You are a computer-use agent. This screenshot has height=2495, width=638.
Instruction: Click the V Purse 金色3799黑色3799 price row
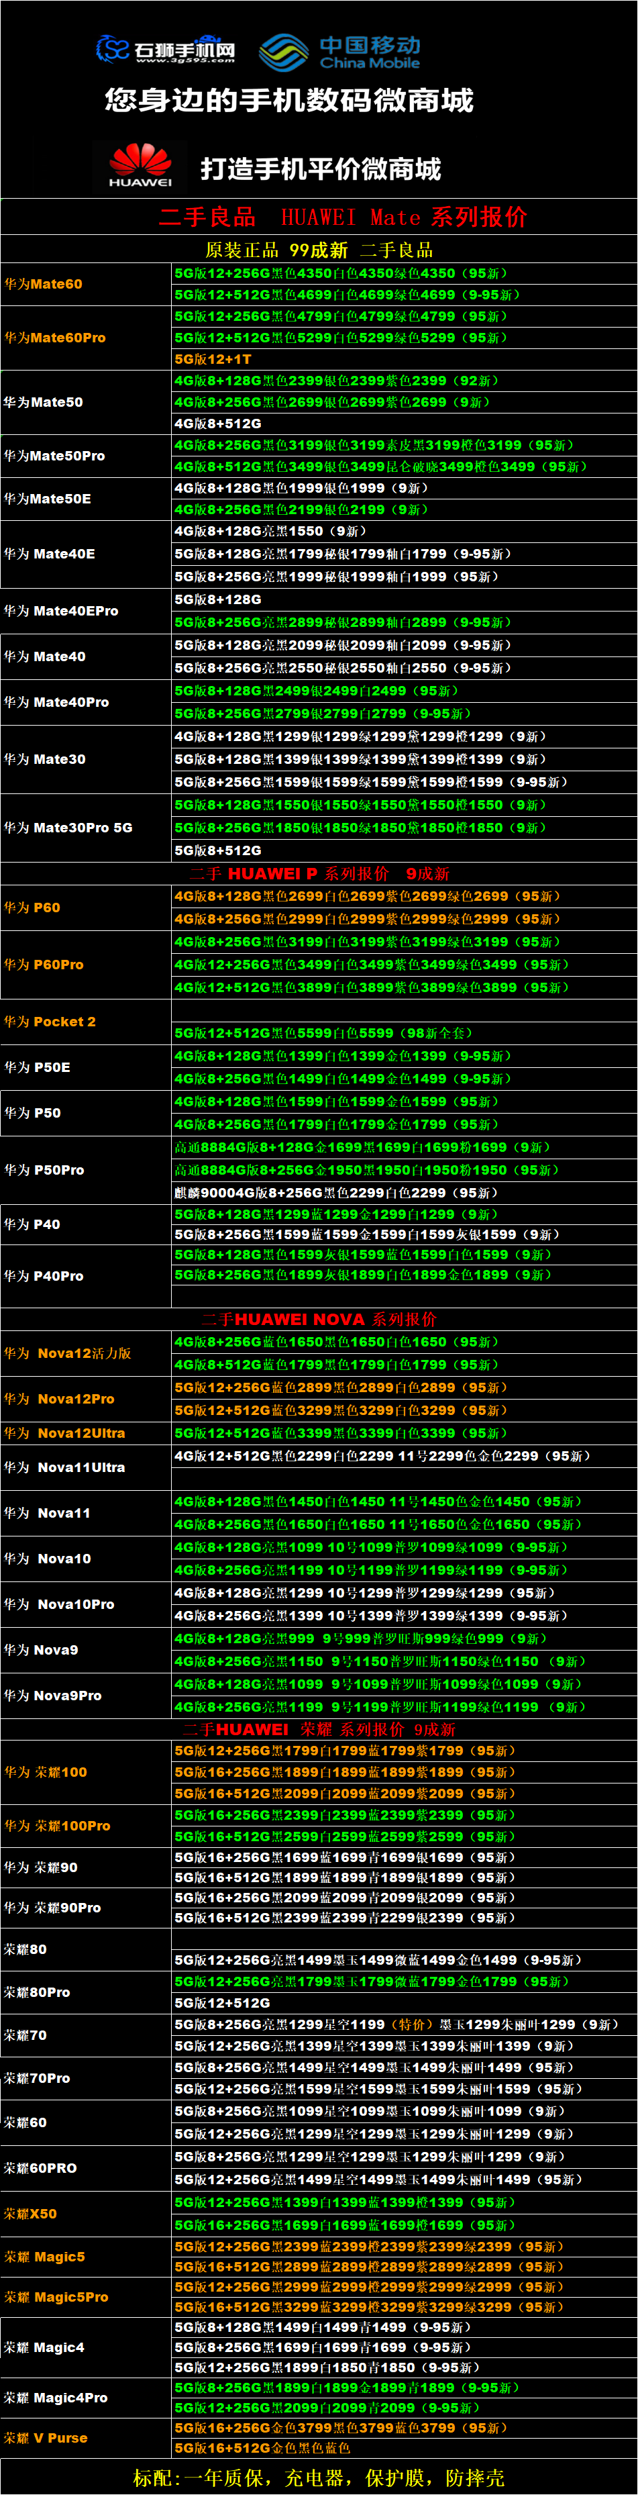[404, 2428]
